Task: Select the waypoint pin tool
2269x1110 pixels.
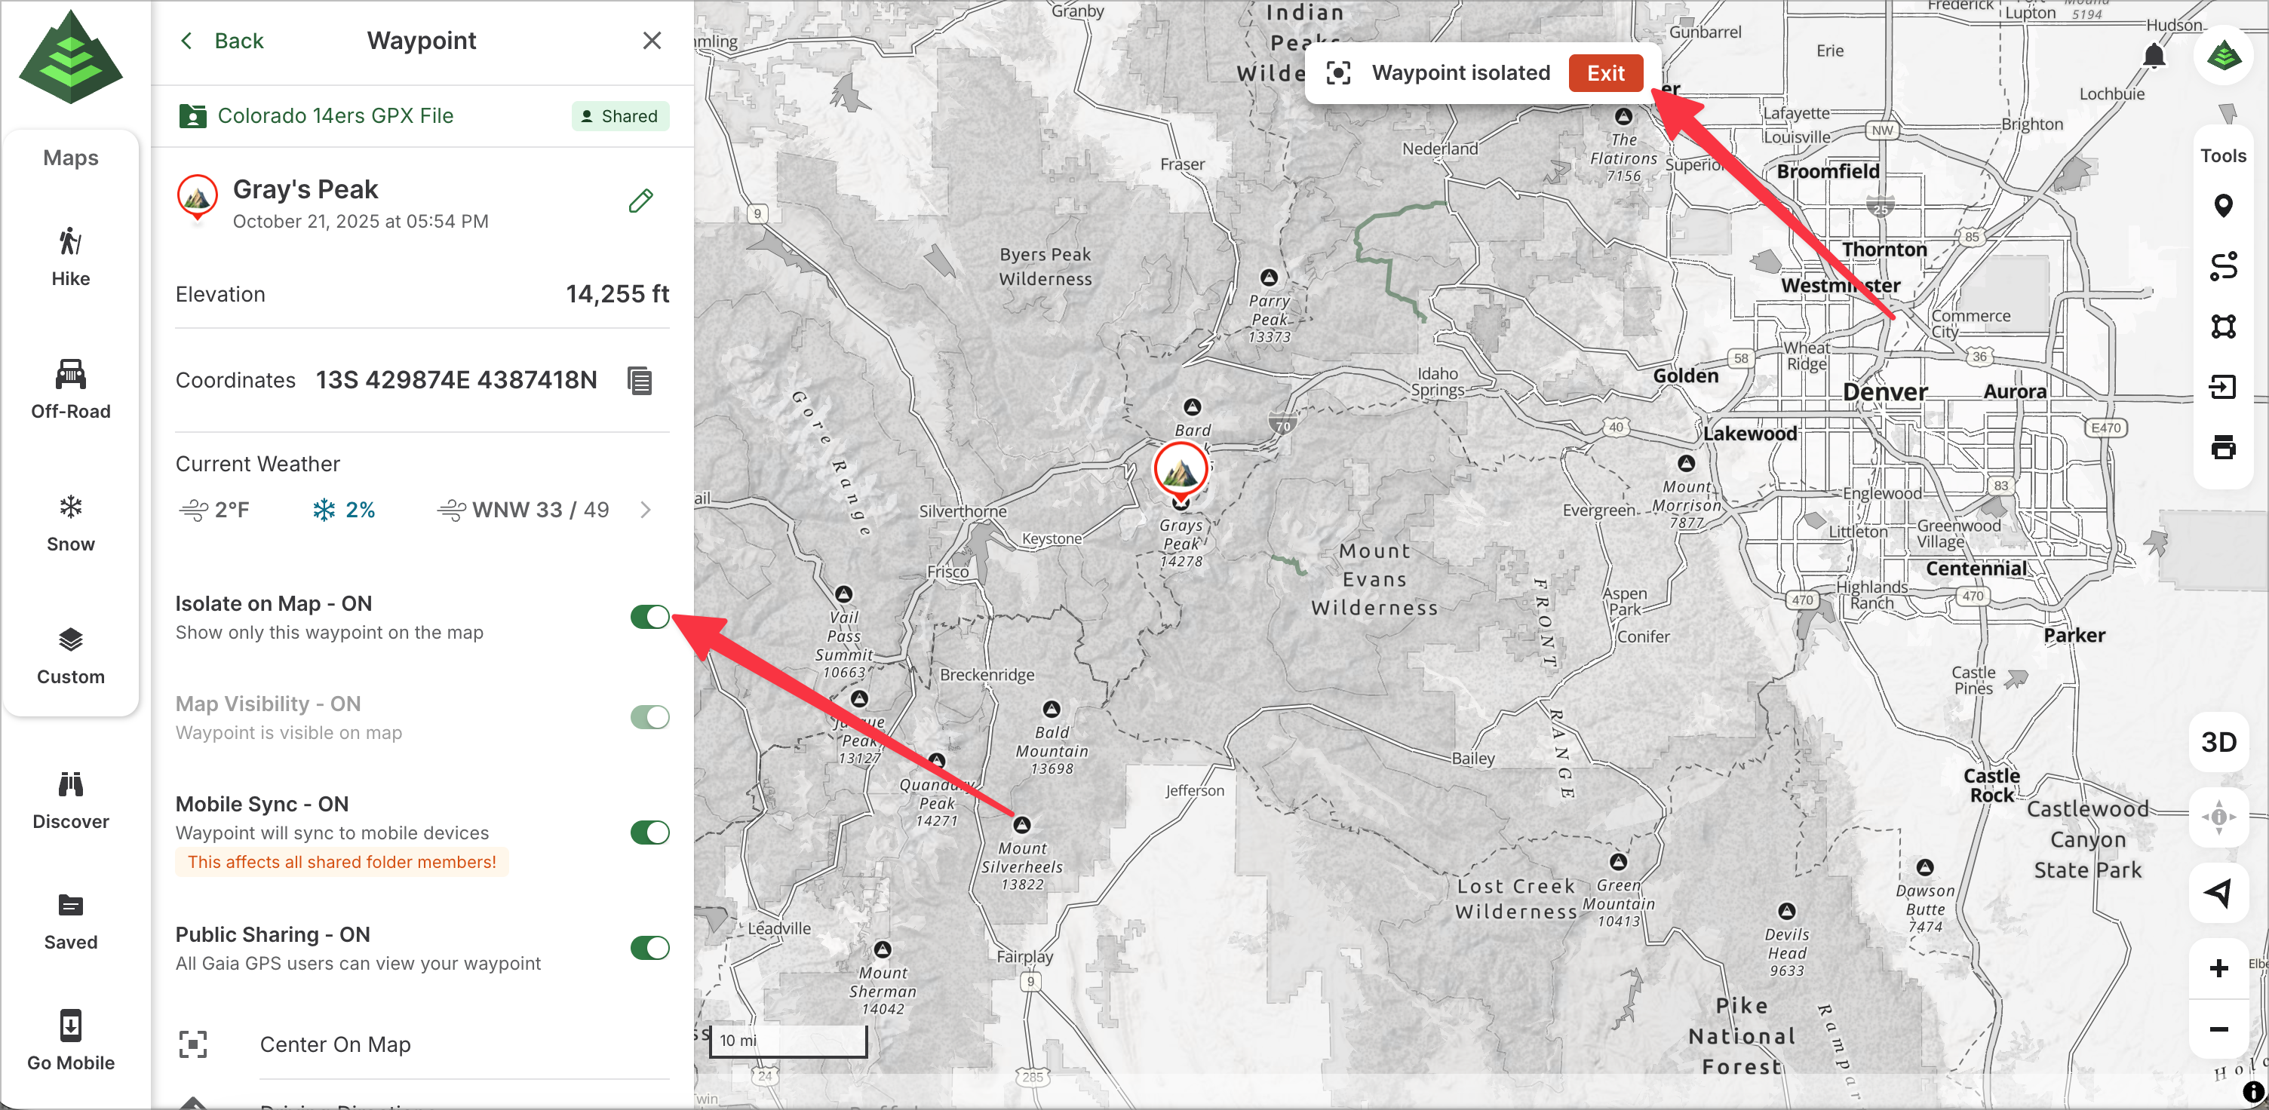Action: [x=2222, y=206]
